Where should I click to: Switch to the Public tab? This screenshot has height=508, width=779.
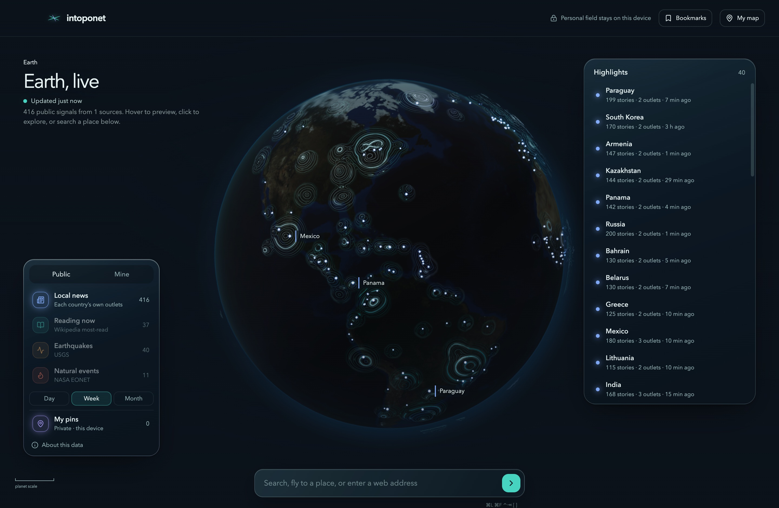coord(61,274)
